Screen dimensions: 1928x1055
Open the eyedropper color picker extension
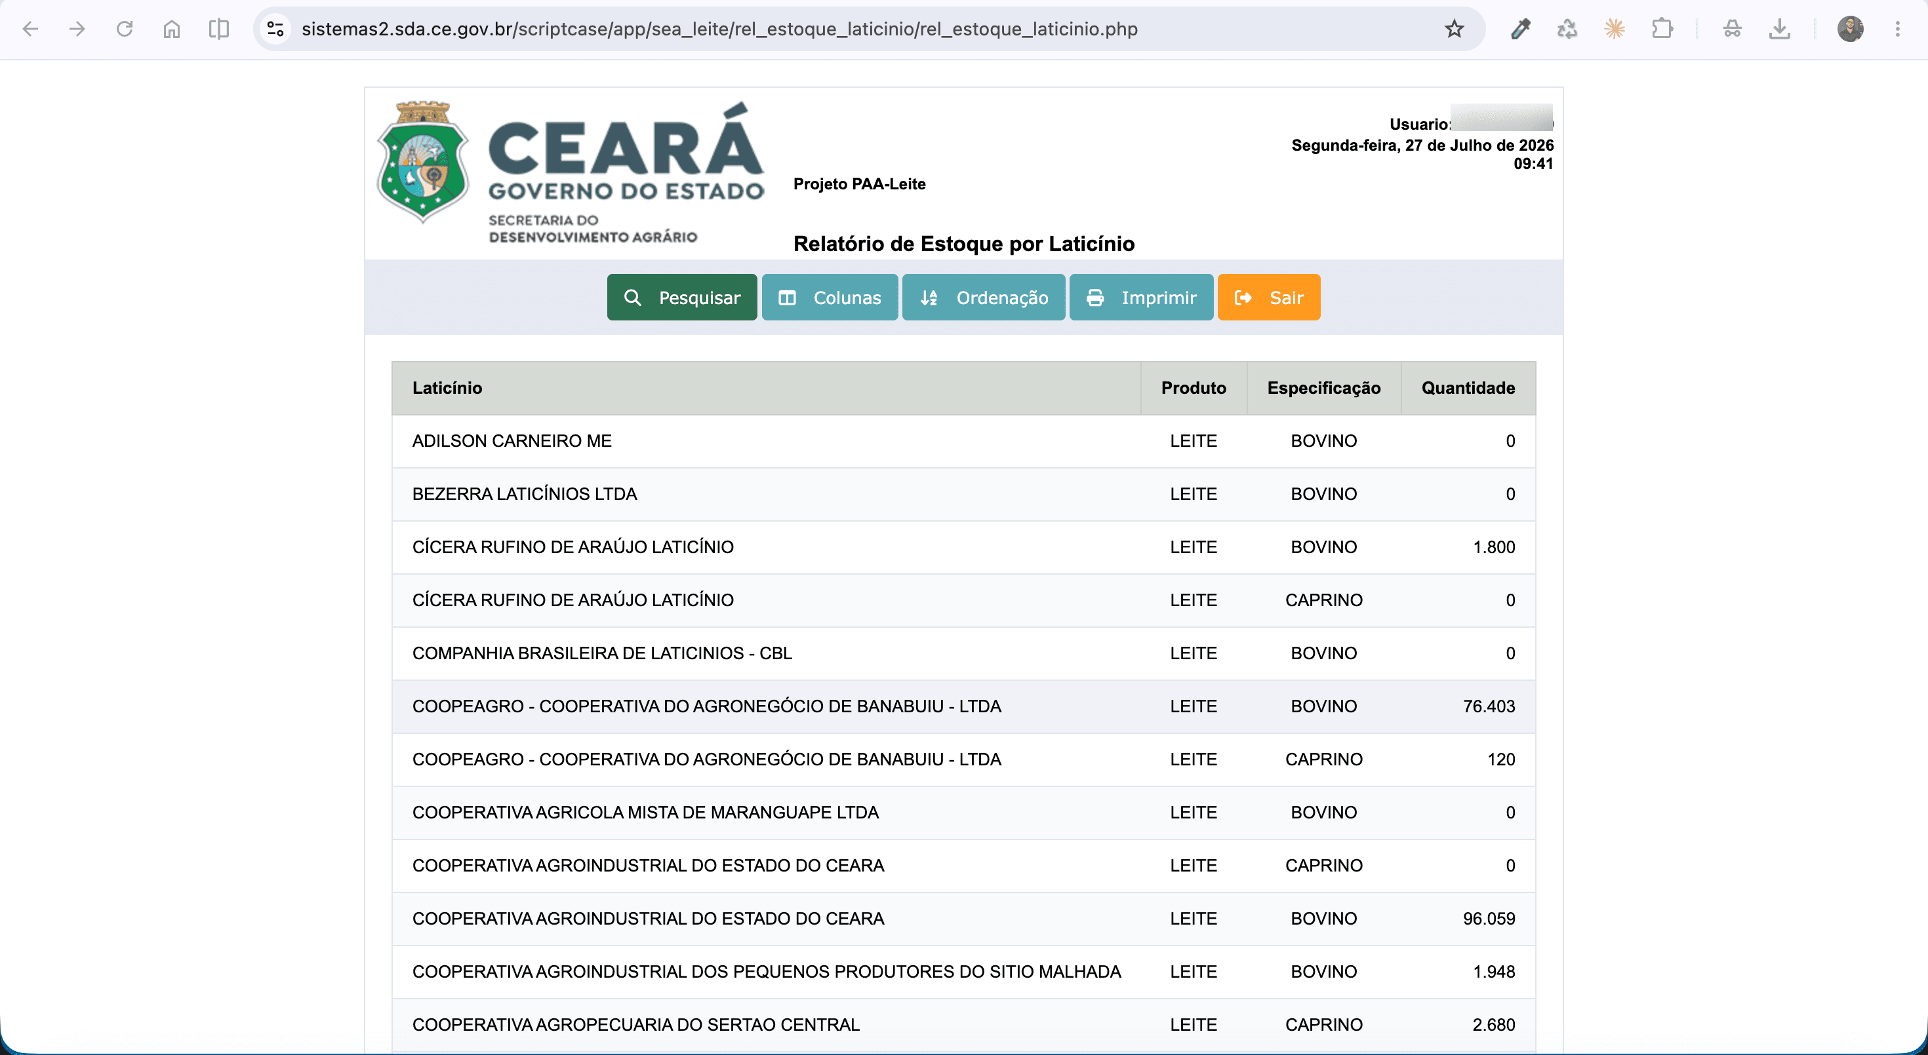tap(1520, 29)
